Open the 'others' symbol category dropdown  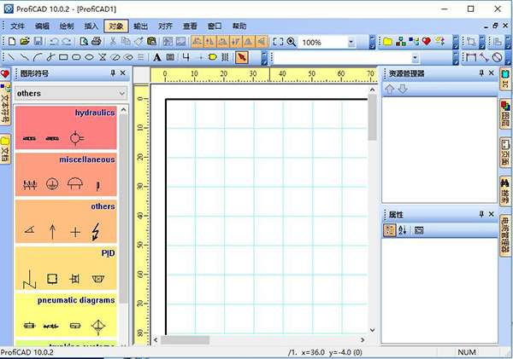[121, 93]
